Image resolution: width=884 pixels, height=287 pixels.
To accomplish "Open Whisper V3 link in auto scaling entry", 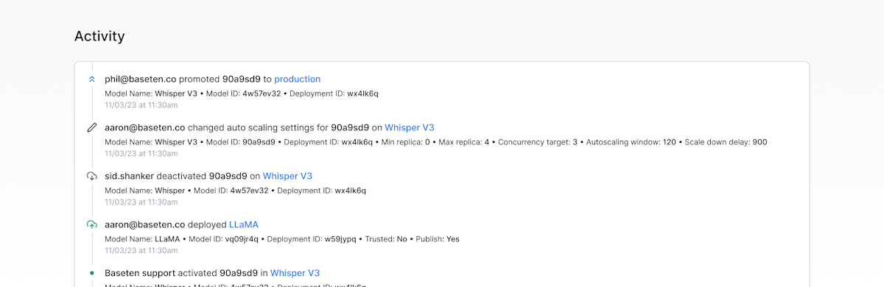I will coord(410,127).
